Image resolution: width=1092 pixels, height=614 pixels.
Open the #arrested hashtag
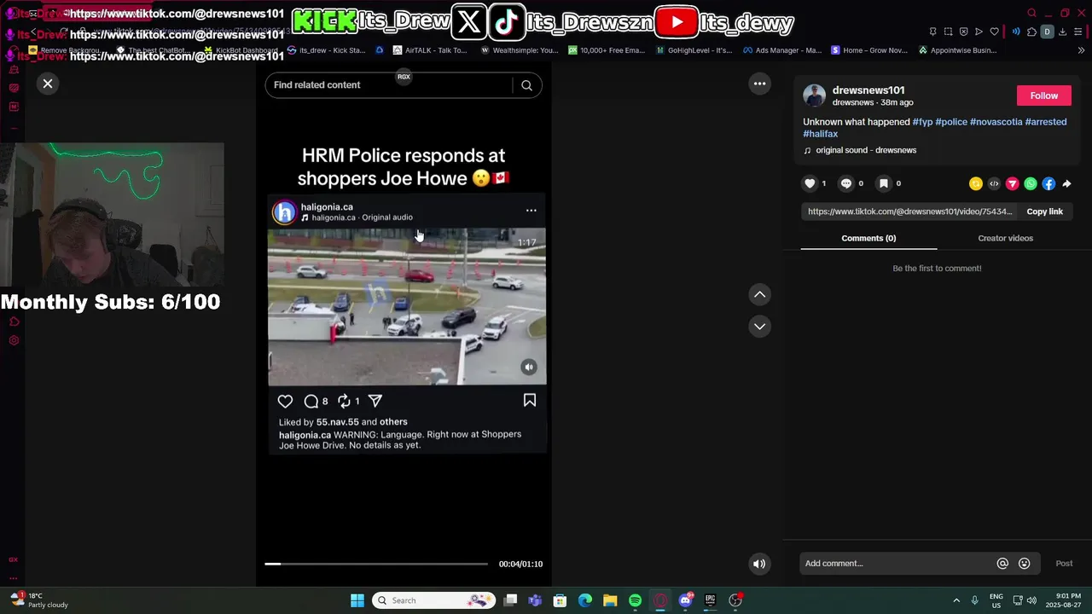pyautogui.click(x=1046, y=122)
